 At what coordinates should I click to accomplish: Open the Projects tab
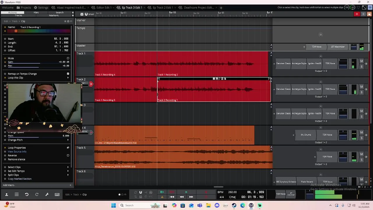coord(24,8)
